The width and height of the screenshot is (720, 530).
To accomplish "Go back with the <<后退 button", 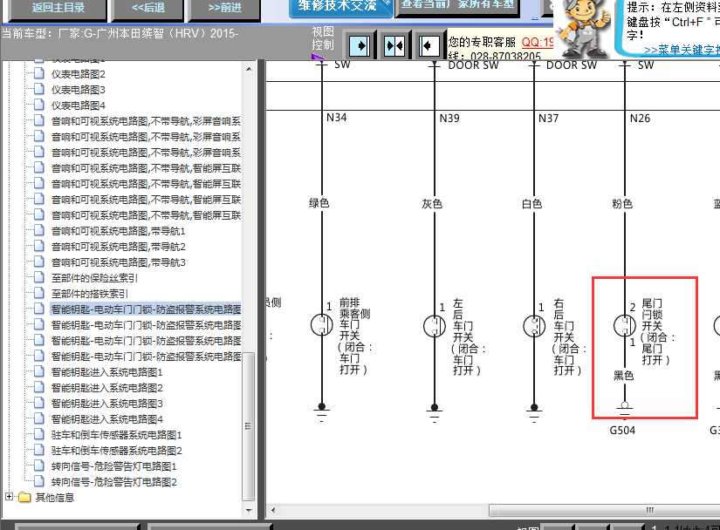I will [x=147, y=9].
